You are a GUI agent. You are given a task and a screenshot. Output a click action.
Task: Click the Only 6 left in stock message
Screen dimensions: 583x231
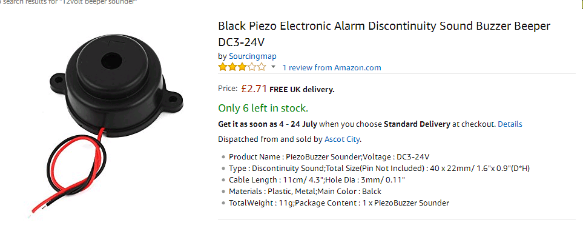[263, 108]
